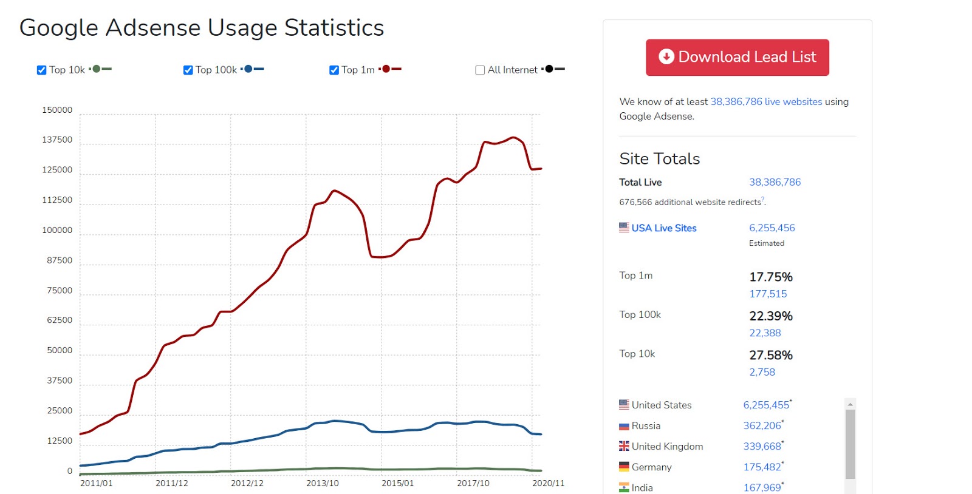Open the United States 6,255,455 count link

click(x=767, y=405)
